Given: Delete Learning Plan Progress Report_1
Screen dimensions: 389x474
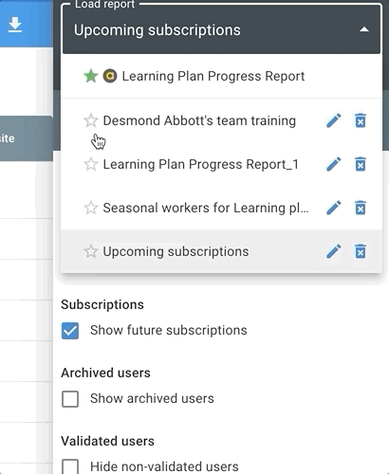Looking at the screenshot, I should coord(361,164).
